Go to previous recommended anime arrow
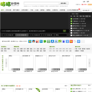The image size is (92, 92). click(6, 63)
